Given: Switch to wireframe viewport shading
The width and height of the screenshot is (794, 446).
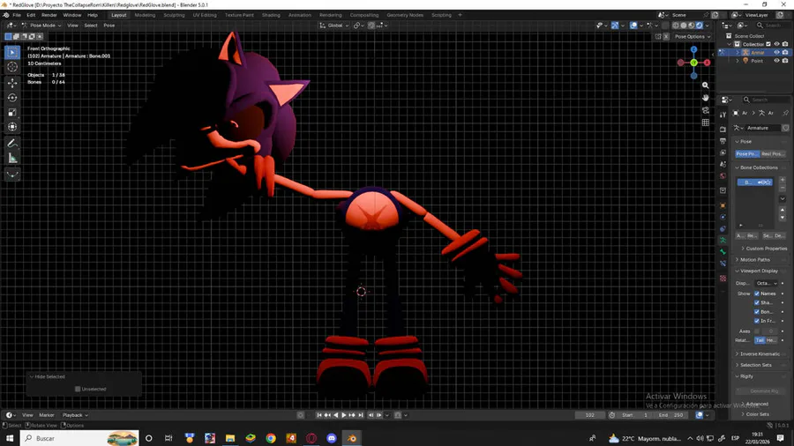Looking at the screenshot, I should point(676,26).
